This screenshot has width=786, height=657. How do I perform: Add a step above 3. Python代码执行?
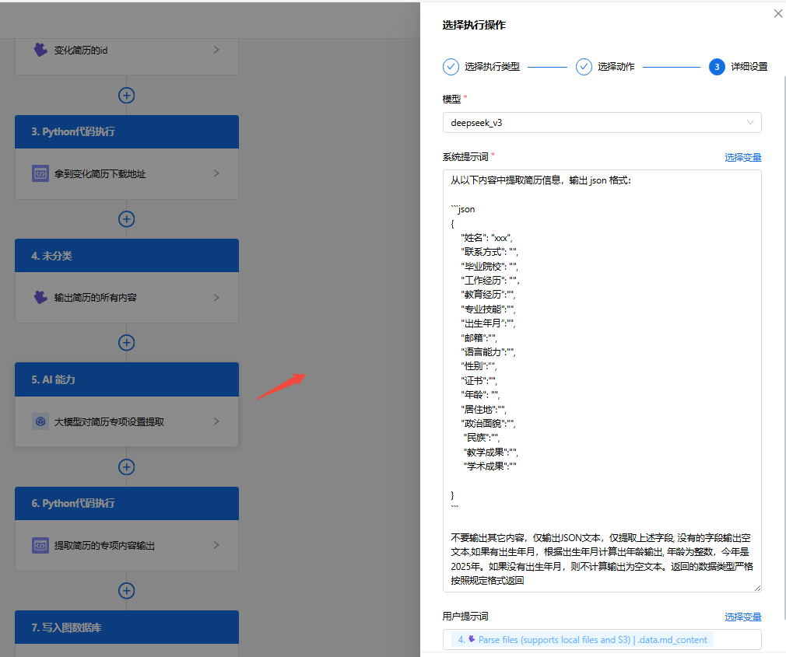tap(126, 95)
